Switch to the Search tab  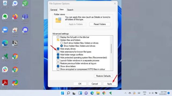[70, 10]
